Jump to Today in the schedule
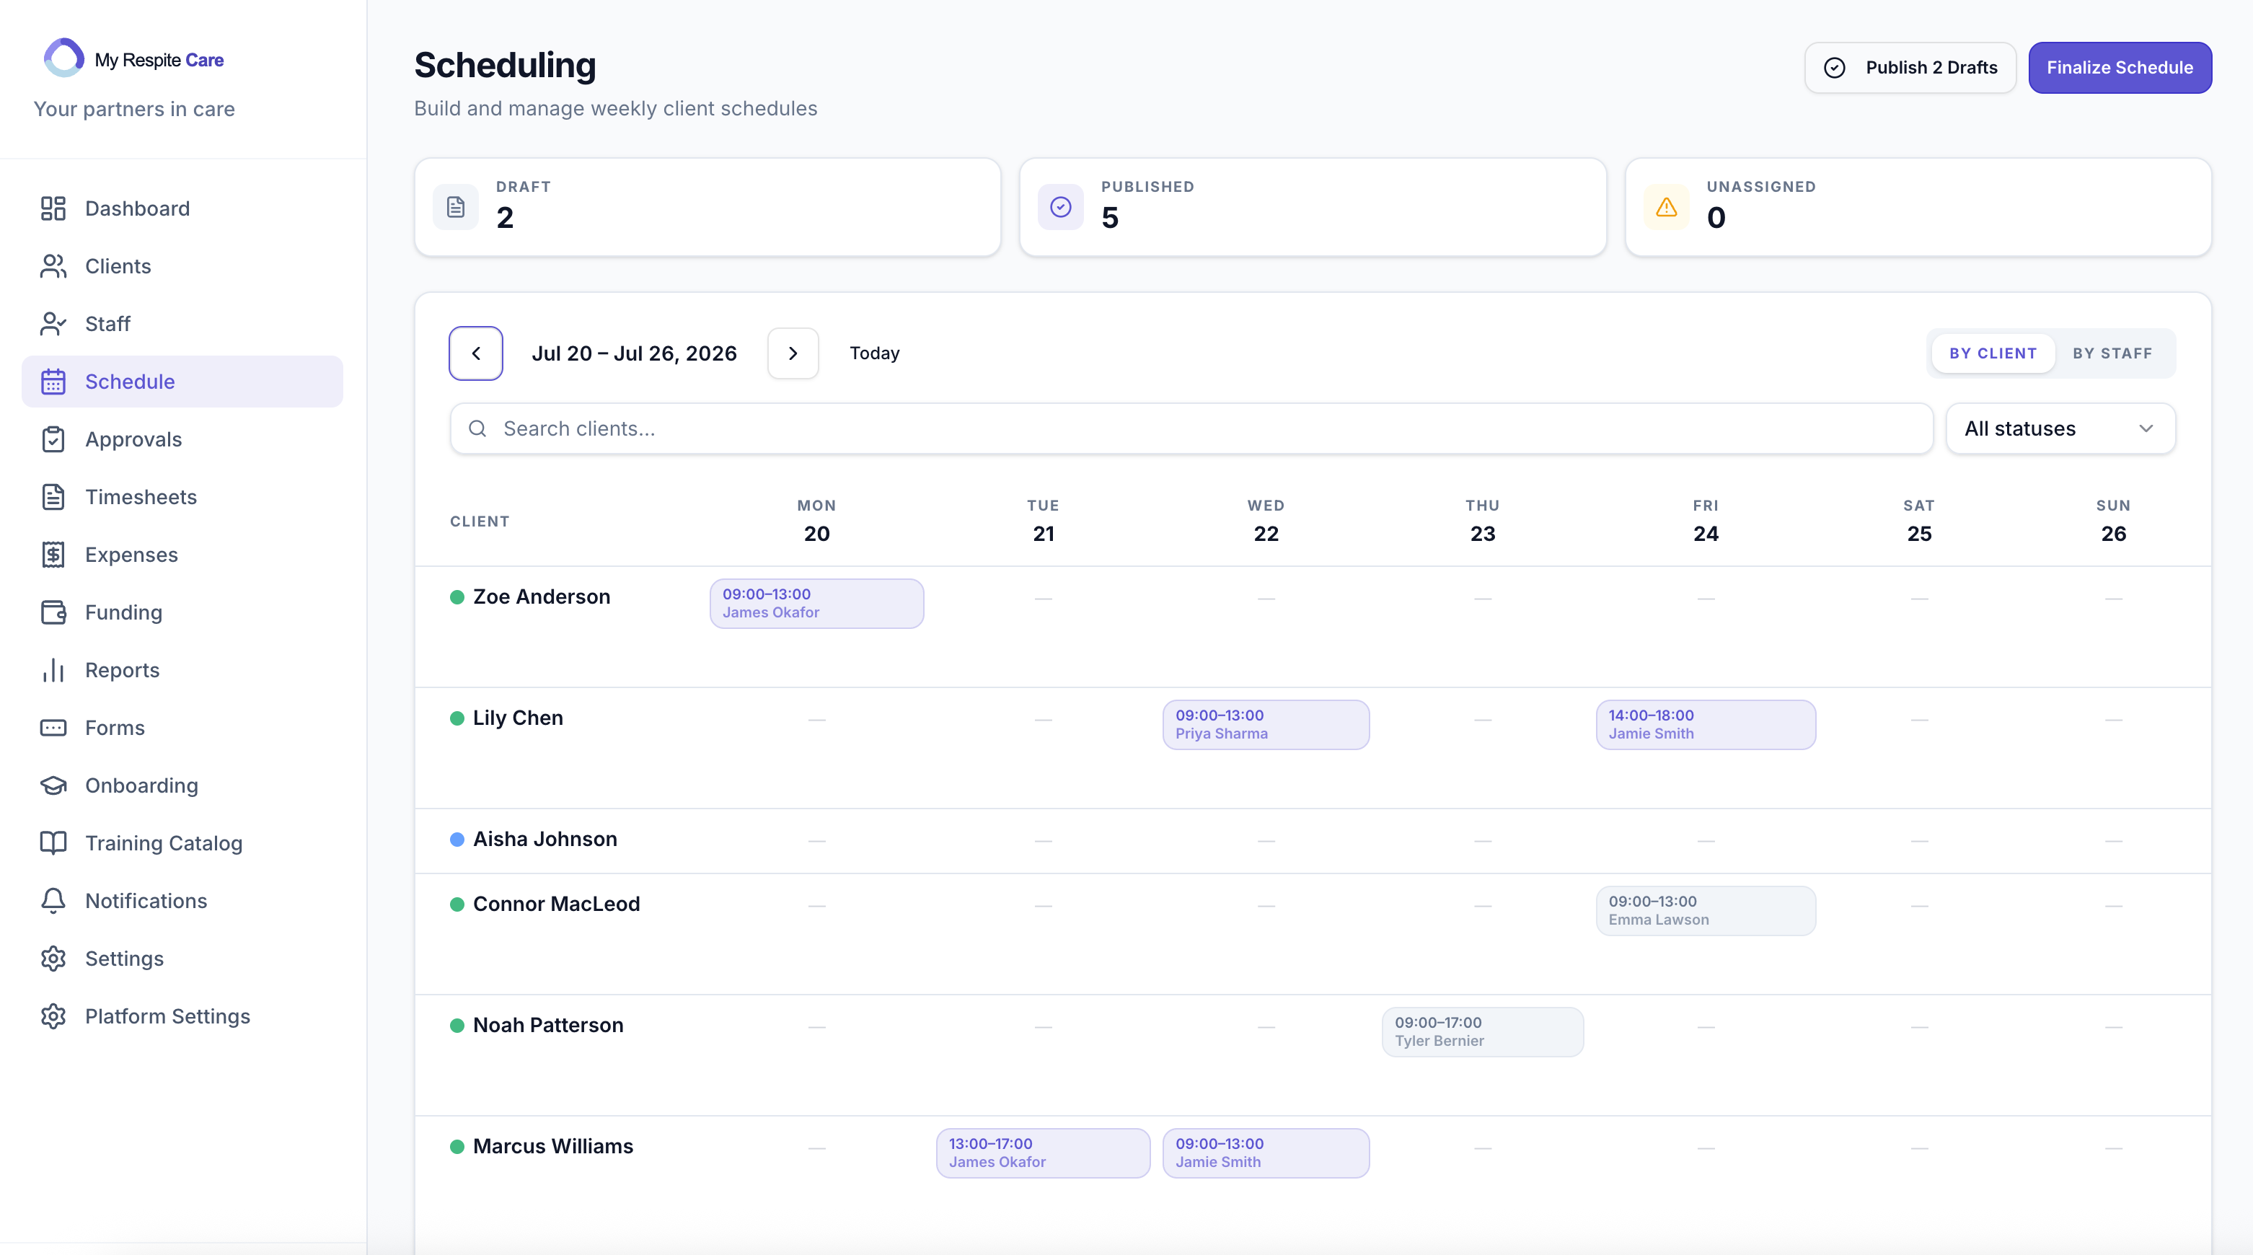This screenshot has height=1255, width=2253. click(x=875, y=353)
